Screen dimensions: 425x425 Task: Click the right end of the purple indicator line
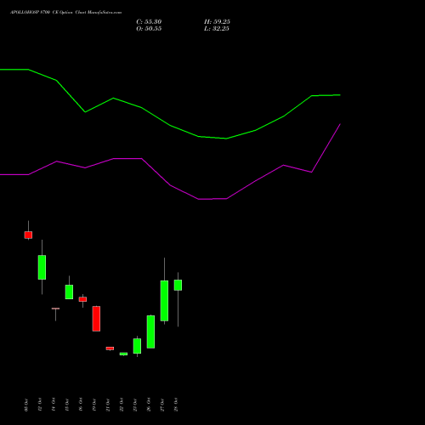[x=340, y=124]
